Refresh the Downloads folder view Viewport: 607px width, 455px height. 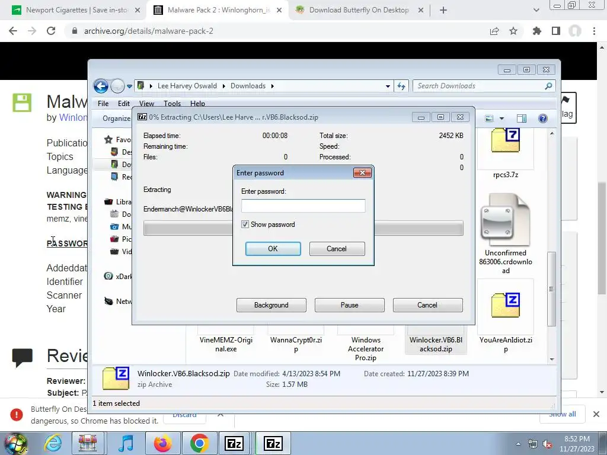pyautogui.click(x=401, y=86)
